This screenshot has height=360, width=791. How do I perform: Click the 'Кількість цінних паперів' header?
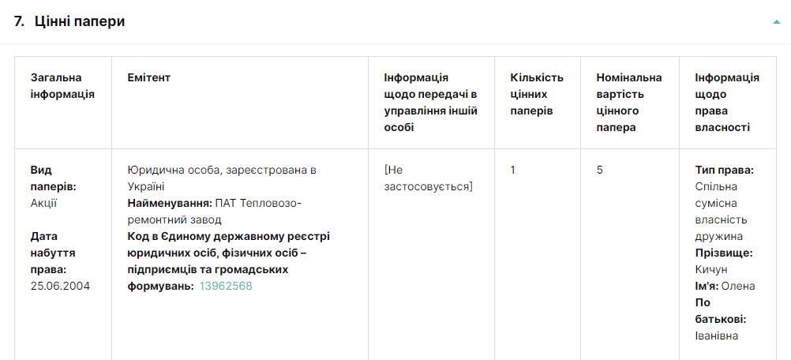(x=537, y=94)
